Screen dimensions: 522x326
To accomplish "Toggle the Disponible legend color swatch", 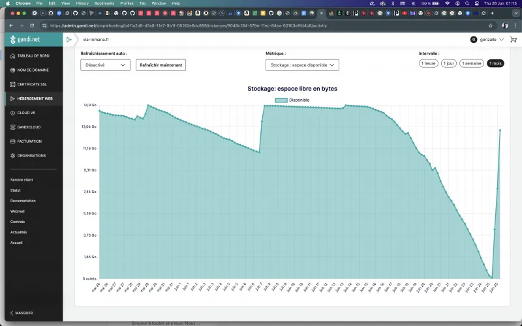I will click(281, 100).
